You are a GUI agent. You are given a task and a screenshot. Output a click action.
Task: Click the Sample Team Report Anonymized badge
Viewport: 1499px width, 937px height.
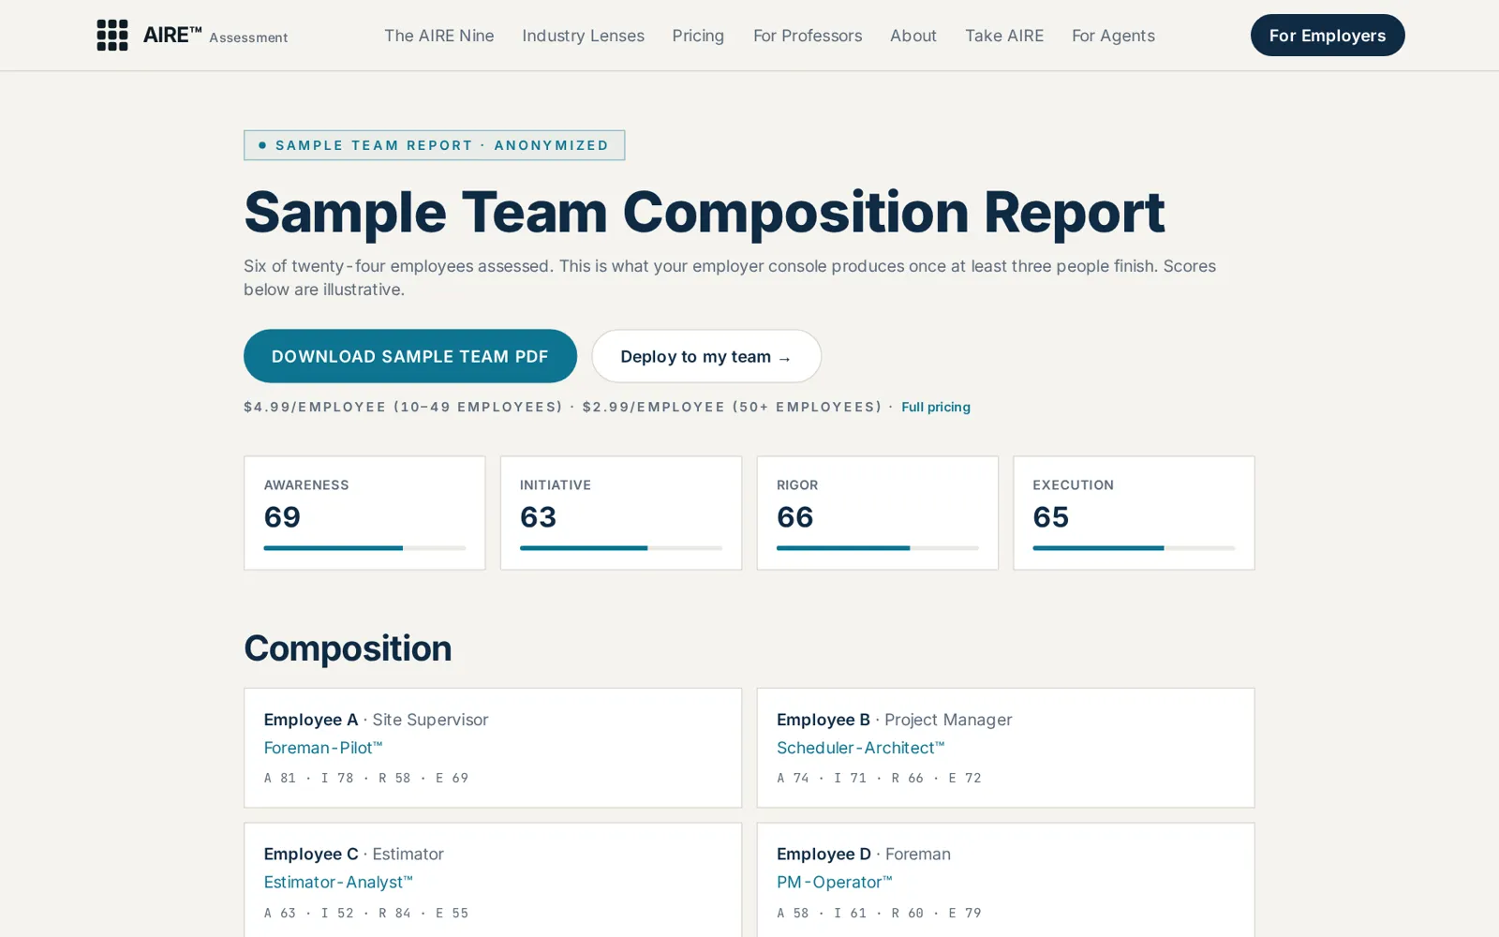pos(434,145)
